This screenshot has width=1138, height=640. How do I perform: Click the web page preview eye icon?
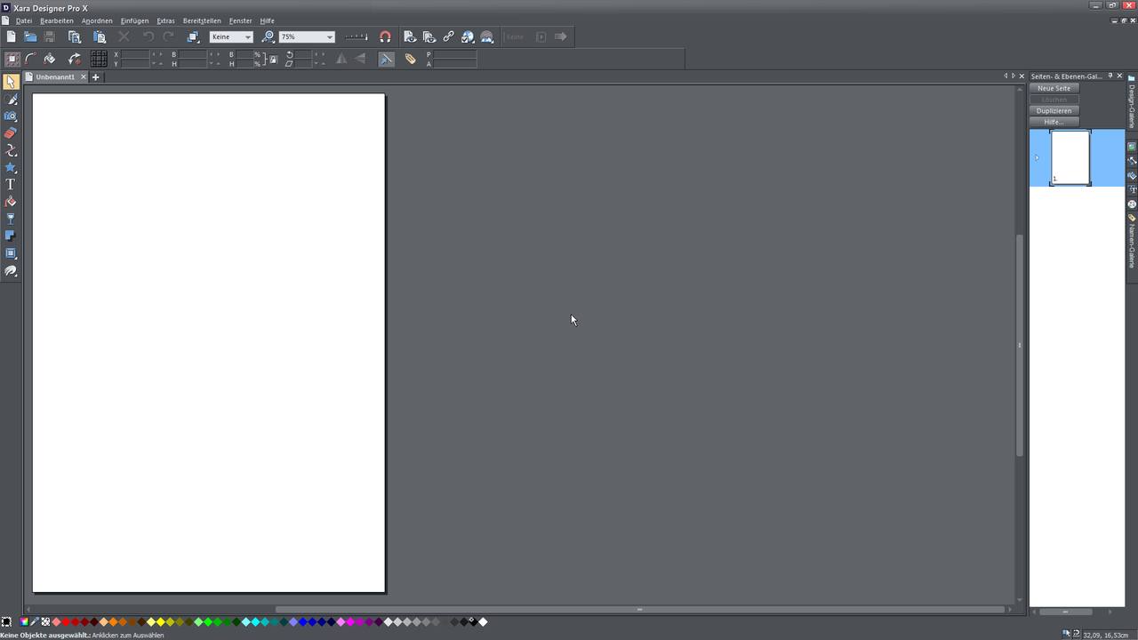coord(410,36)
